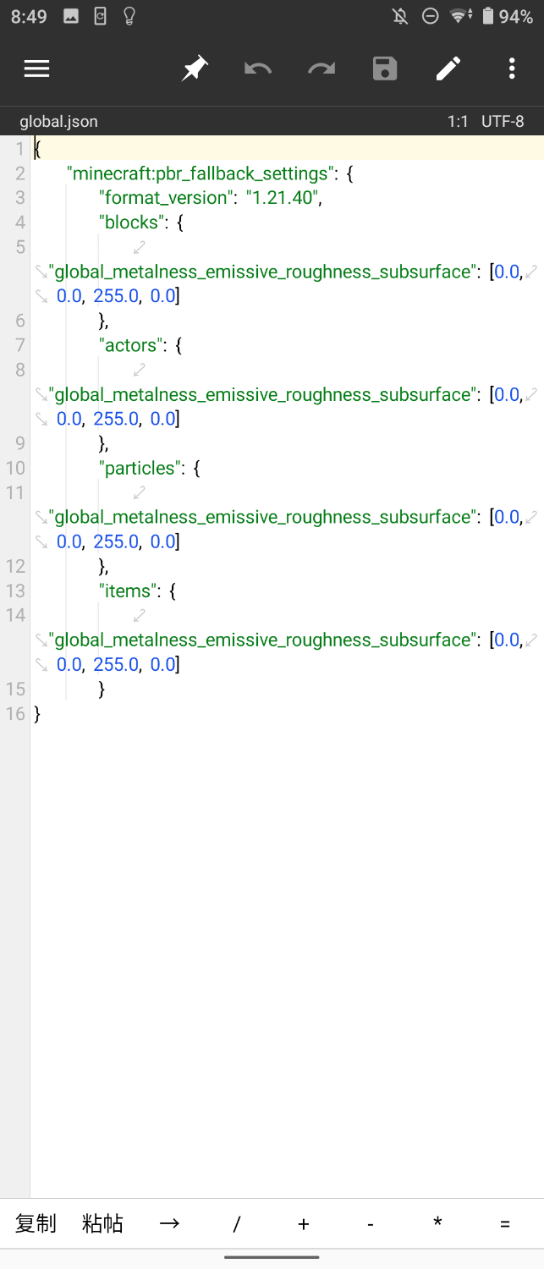This screenshot has height=1269, width=544.
Task: Place cursor on "minecraft:pbr_fallback_settings" key
Action: [201, 173]
